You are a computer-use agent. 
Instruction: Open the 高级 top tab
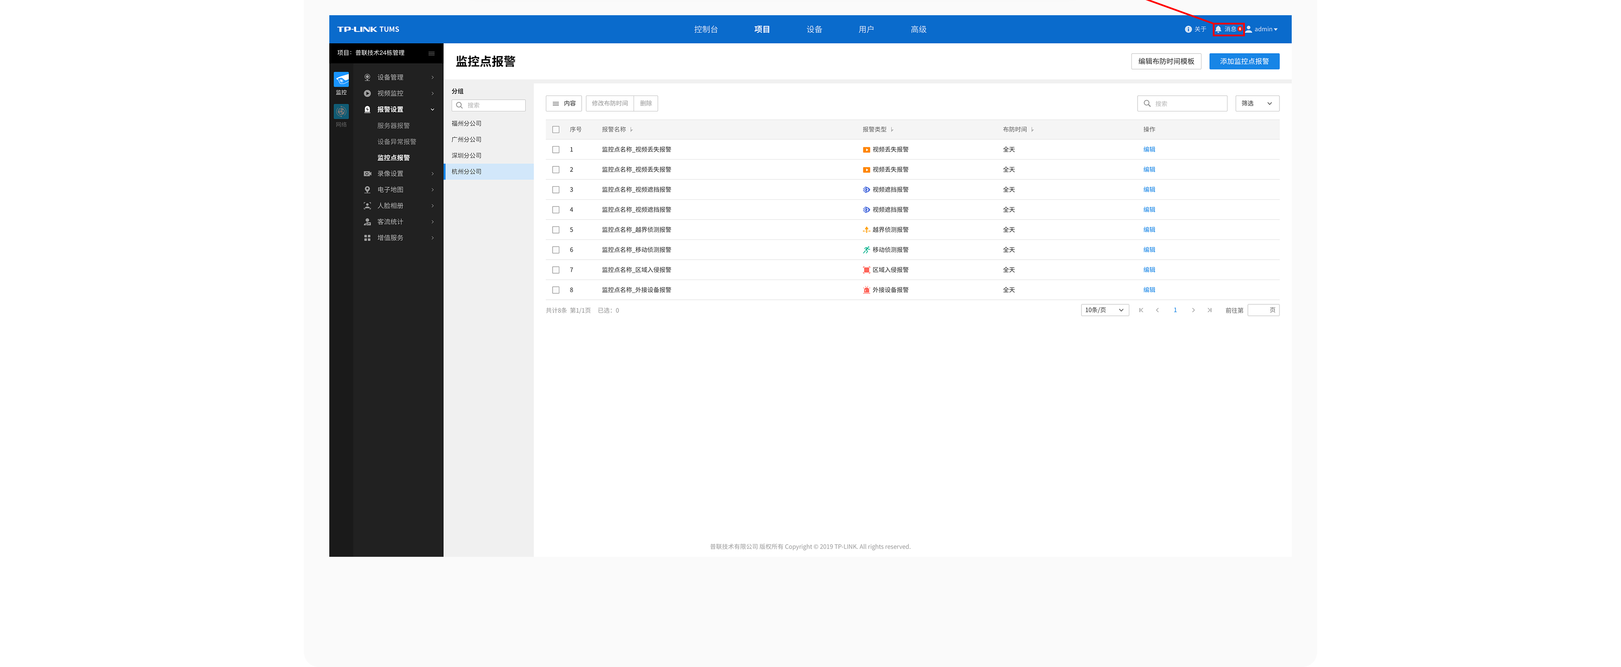(918, 30)
